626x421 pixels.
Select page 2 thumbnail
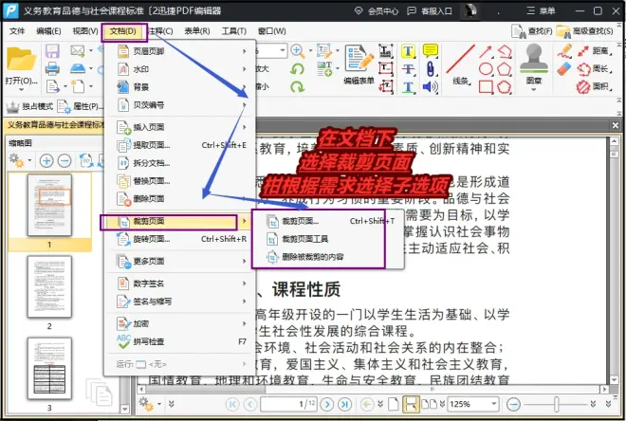[49, 286]
